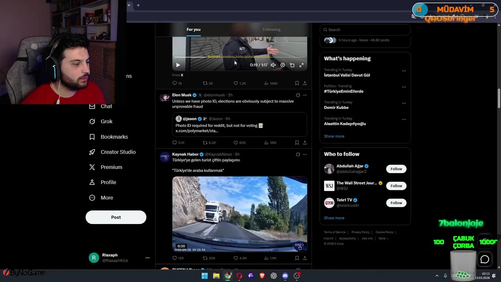The width and height of the screenshot is (501, 282).
Task: Open Windows Start menu on taskbar
Action: coord(204,276)
